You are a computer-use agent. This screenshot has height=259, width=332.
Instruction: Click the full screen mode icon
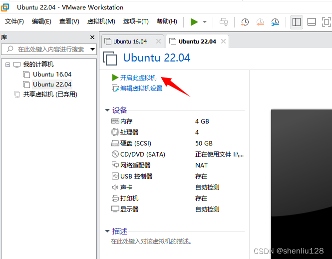pyautogui.click(x=327, y=22)
